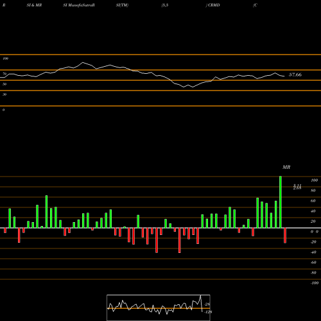Click the MR axis label -60
This screenshot has height=321, width=321.
(x=313, y=263)
